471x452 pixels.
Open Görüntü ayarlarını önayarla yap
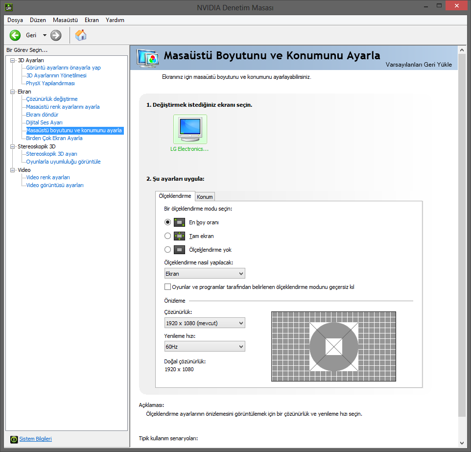[63, 68]
